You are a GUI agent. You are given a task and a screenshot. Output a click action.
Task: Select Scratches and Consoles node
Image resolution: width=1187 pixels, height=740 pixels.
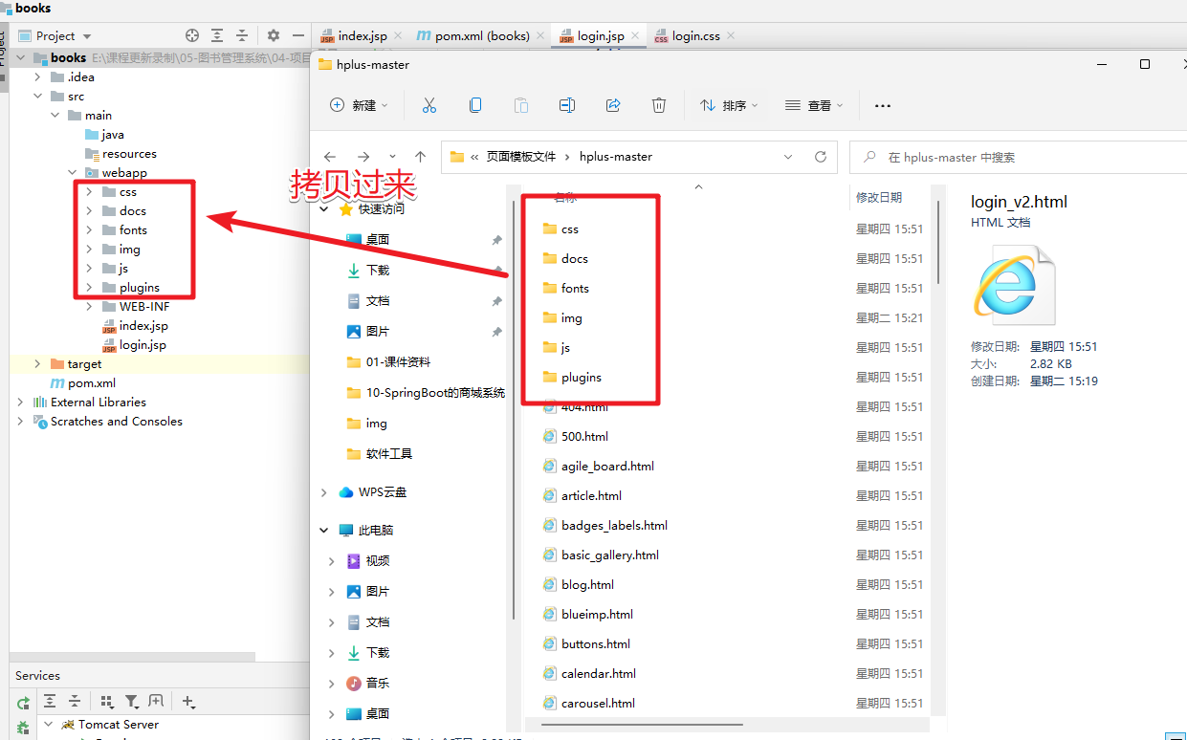point(116,422)
